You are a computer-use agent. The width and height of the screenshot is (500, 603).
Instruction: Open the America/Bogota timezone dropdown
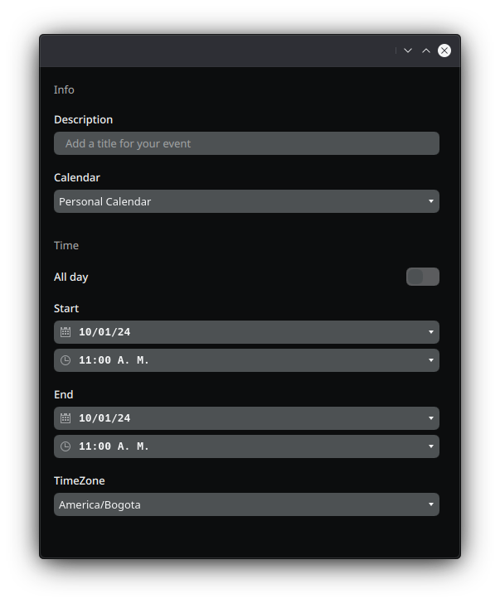246,504
